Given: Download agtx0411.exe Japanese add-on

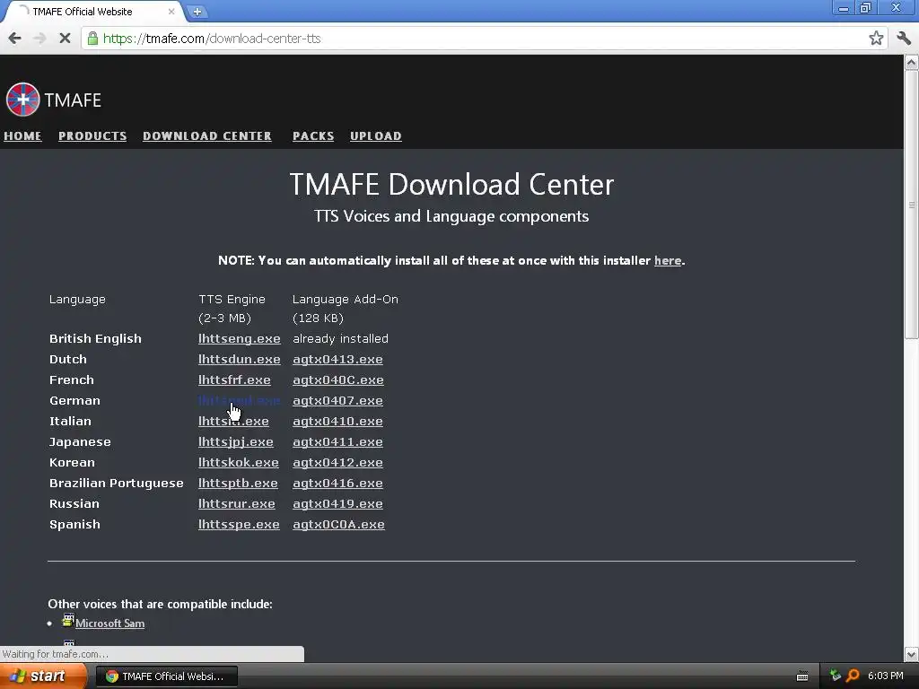Looking at the screenshot, I should (337, 441).
